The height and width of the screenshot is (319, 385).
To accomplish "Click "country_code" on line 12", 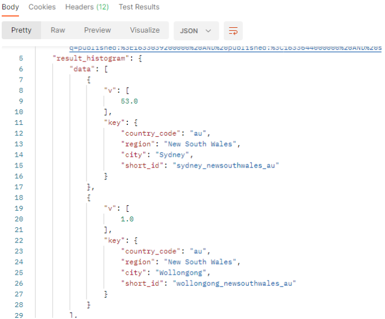I will click(151, 134).
